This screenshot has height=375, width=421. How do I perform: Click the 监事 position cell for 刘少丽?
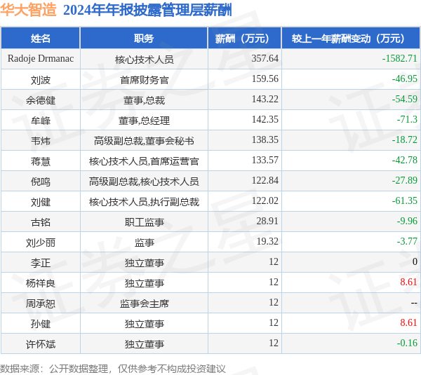coord(144,243)
